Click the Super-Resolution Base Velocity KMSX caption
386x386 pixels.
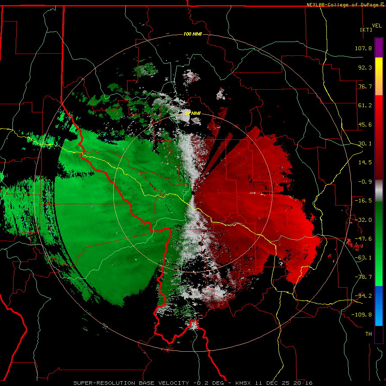pyautogui.click(x=193, y=383)
